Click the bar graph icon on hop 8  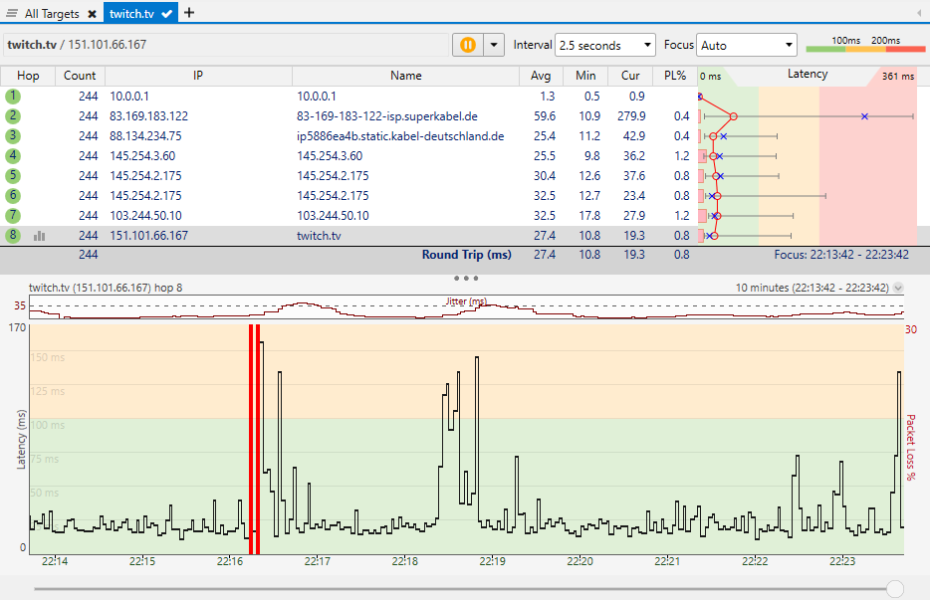point(40,236)
